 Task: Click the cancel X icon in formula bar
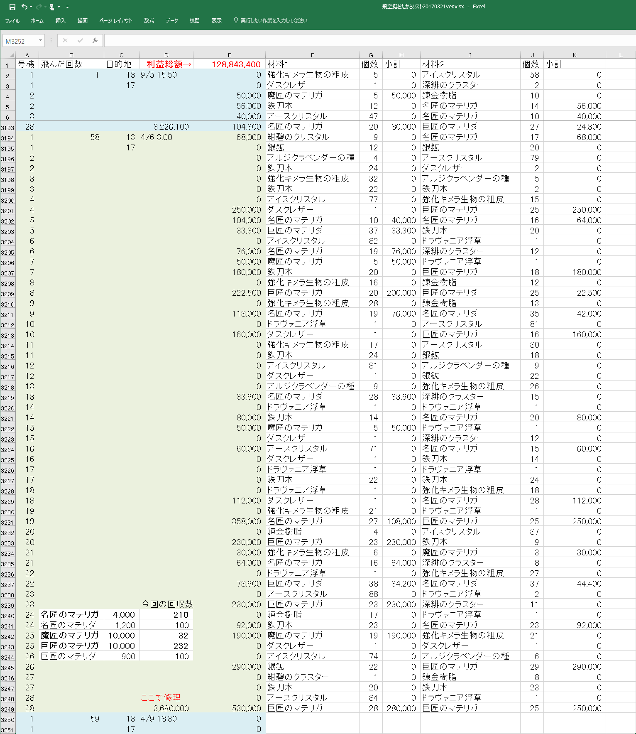coord(65,40)
